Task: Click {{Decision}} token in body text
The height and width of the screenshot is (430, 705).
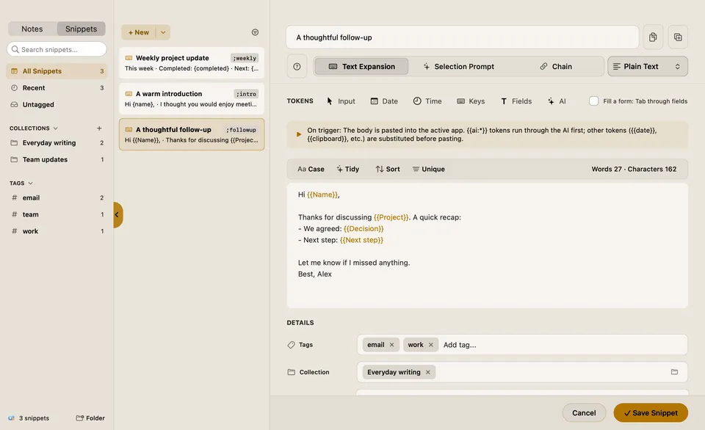Action: [x=364, y=229]
